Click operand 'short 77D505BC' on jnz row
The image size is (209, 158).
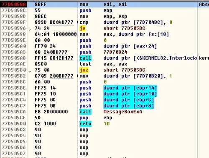point(124,70)
